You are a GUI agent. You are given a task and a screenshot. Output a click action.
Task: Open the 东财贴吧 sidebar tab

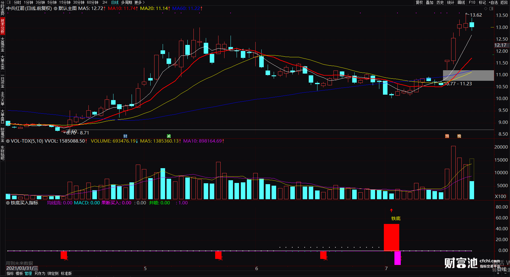[2, 153]
